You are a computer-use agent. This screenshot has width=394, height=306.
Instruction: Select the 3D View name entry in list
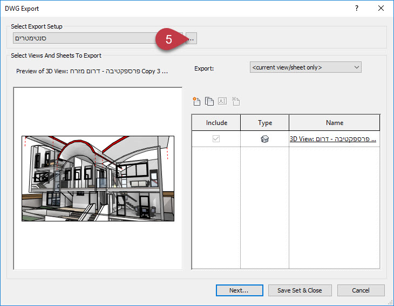[333, 139]
